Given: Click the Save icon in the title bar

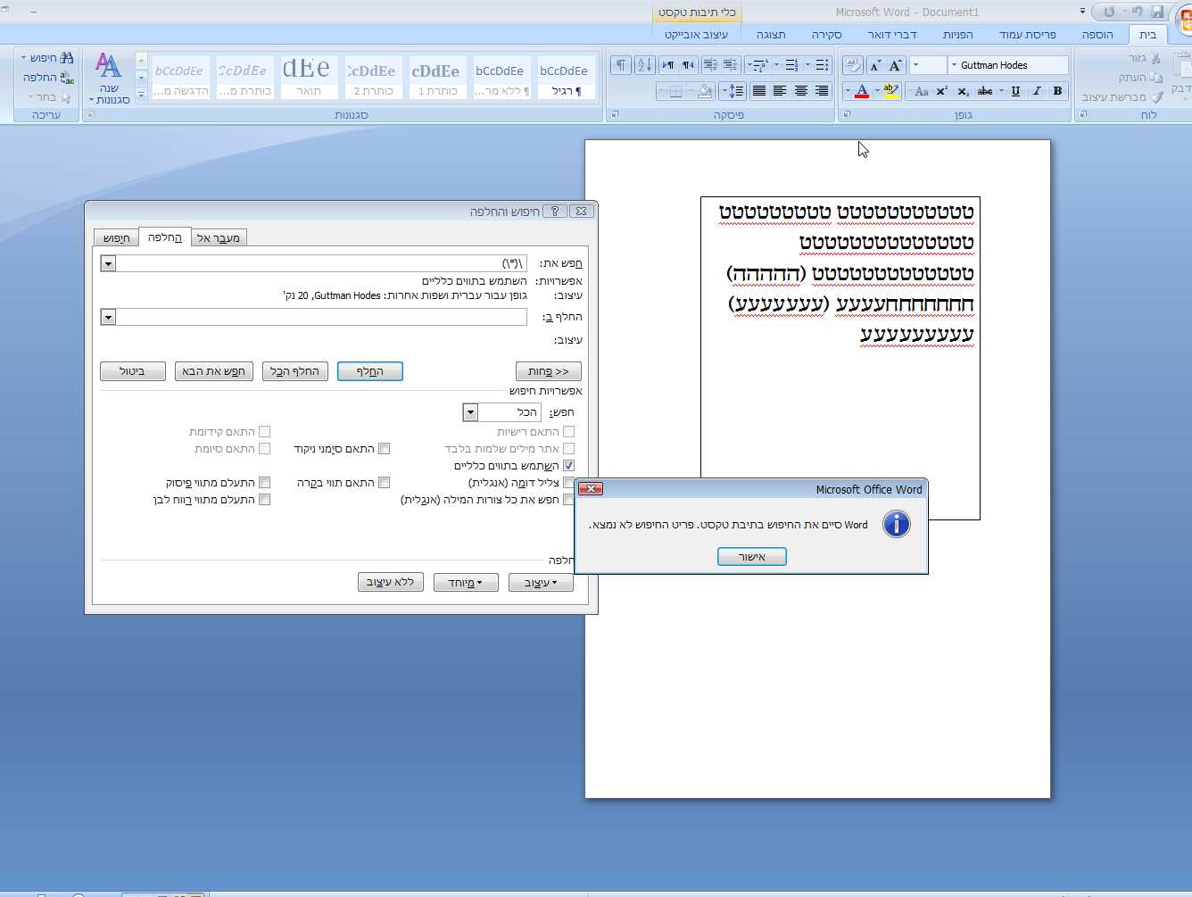Looking at the screenshot, I should click(x=1157, y=12).
